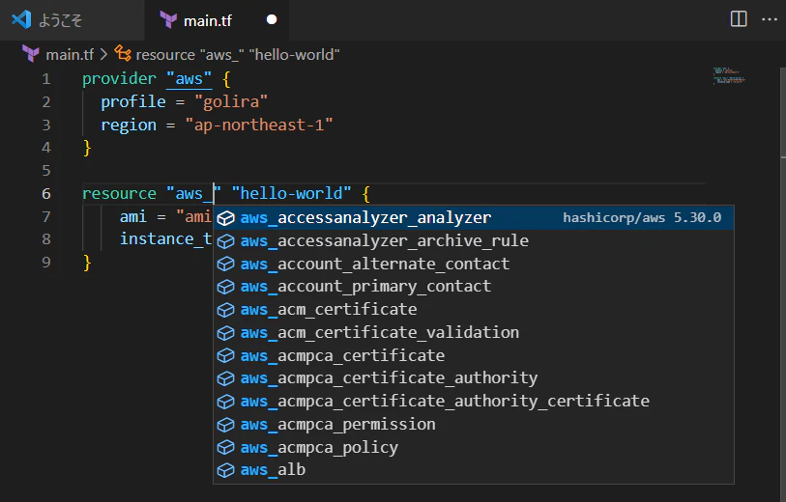786x502 pixels.
Task: Click the cube icon next to aws_acmpca_certificate
Action: [225, 356]
